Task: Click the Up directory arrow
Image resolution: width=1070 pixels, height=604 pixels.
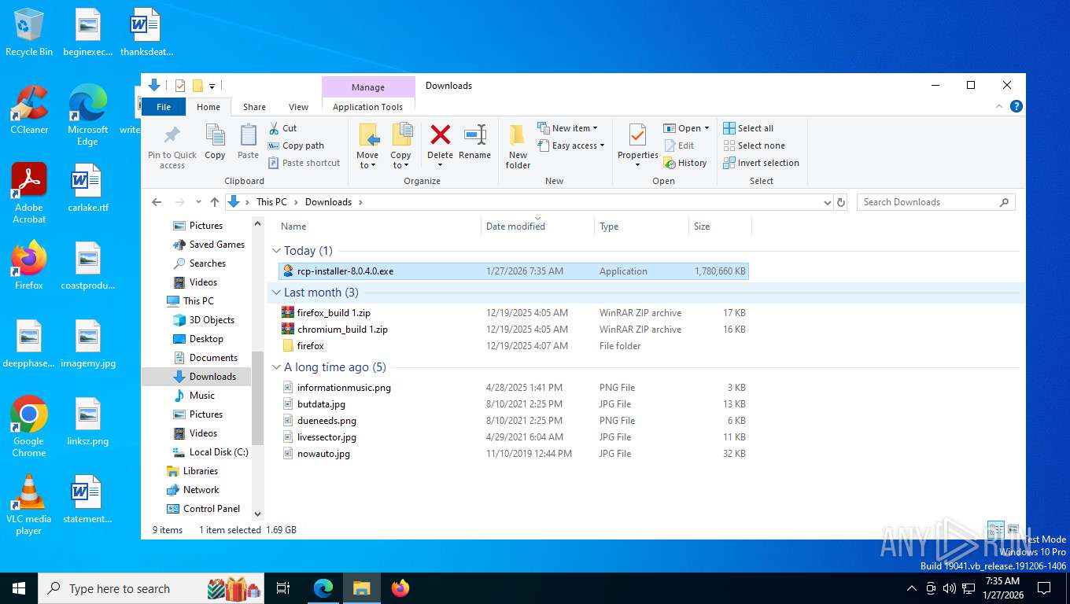Action: tap(215, 202)
